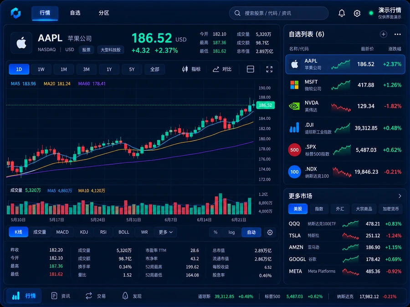The image size is (410, 307).
Task: Select the 5Y timeframe
Action: click(132, 69)
